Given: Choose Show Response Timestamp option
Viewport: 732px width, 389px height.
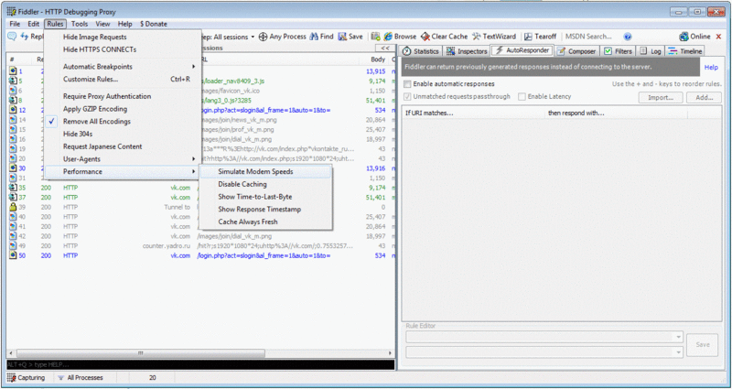Looking at the screenshot, I should 265,210.
